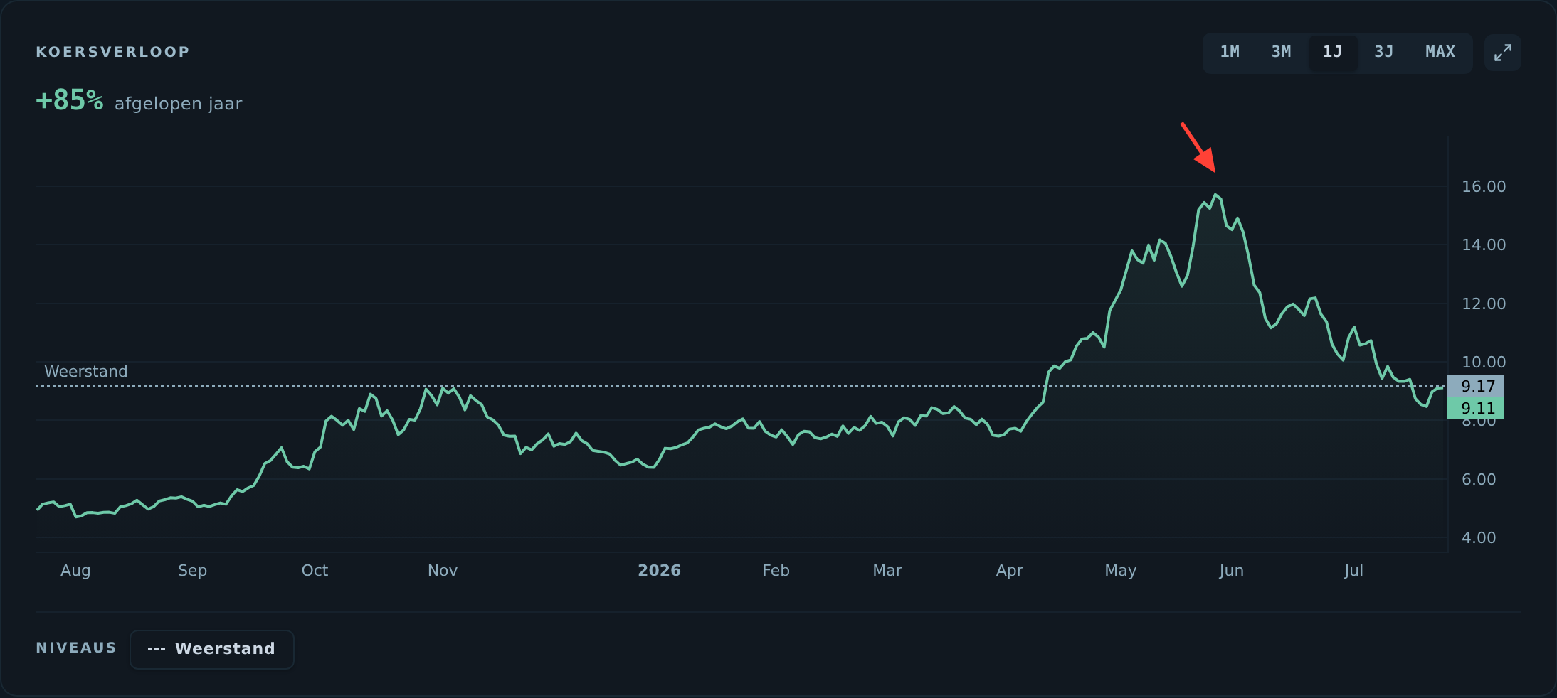Toggle the Weerstand level chip
The width and height of the screenshot is (1557, 698).
[x=212, y=649]
